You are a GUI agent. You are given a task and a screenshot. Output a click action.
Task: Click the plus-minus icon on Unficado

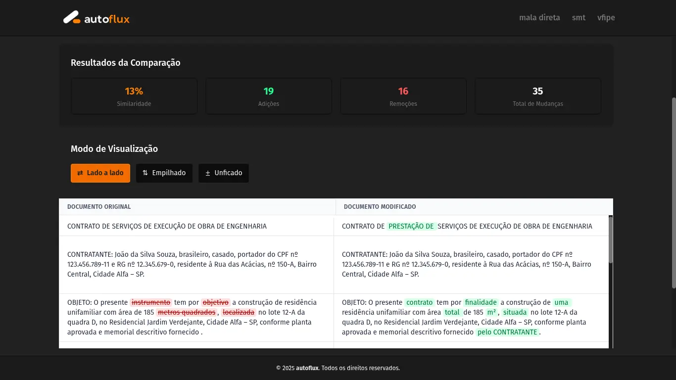click(207, 173)
